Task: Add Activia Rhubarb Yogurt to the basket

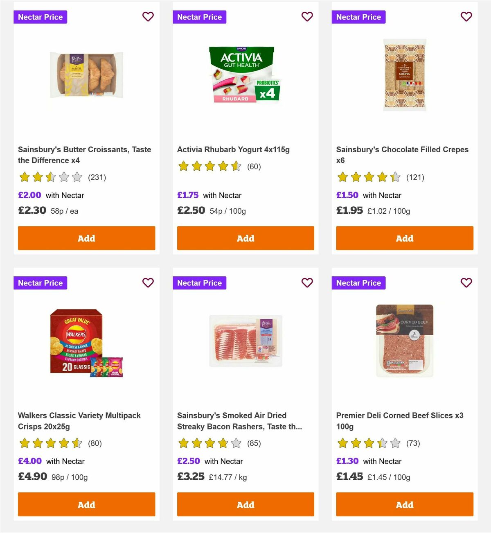Action: click(245, 238)
